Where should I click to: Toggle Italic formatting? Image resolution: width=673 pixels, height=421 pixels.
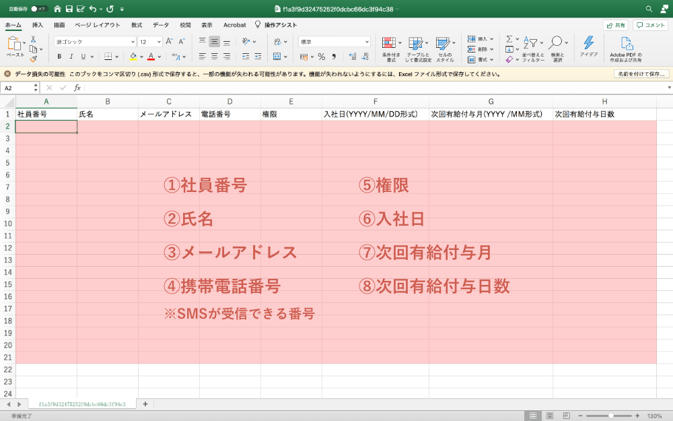tap(71, 57)
